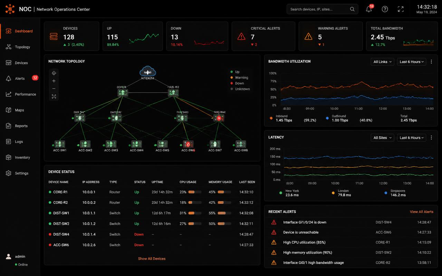Toggle the Unknown legend entry
Image resolution: width=442 pixels, height=276 pixels.
click(240, 89)
